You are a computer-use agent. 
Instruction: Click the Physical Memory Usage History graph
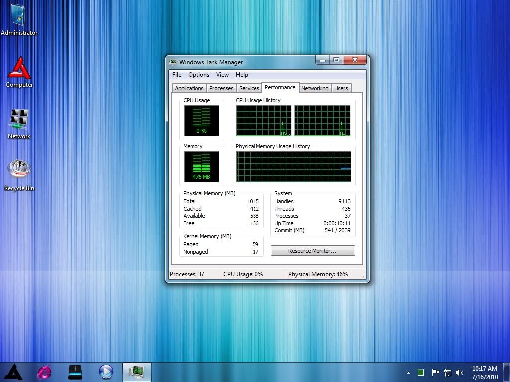click(x=293, y=166)
